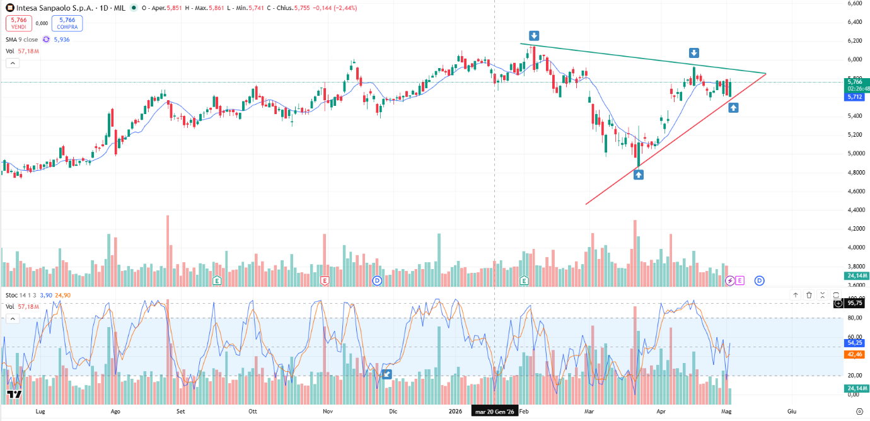Image resolution: width=870 pixels, height=421 pixels.
Task: Open the red E earnings marker near Nov
Action: coord(325,280)
